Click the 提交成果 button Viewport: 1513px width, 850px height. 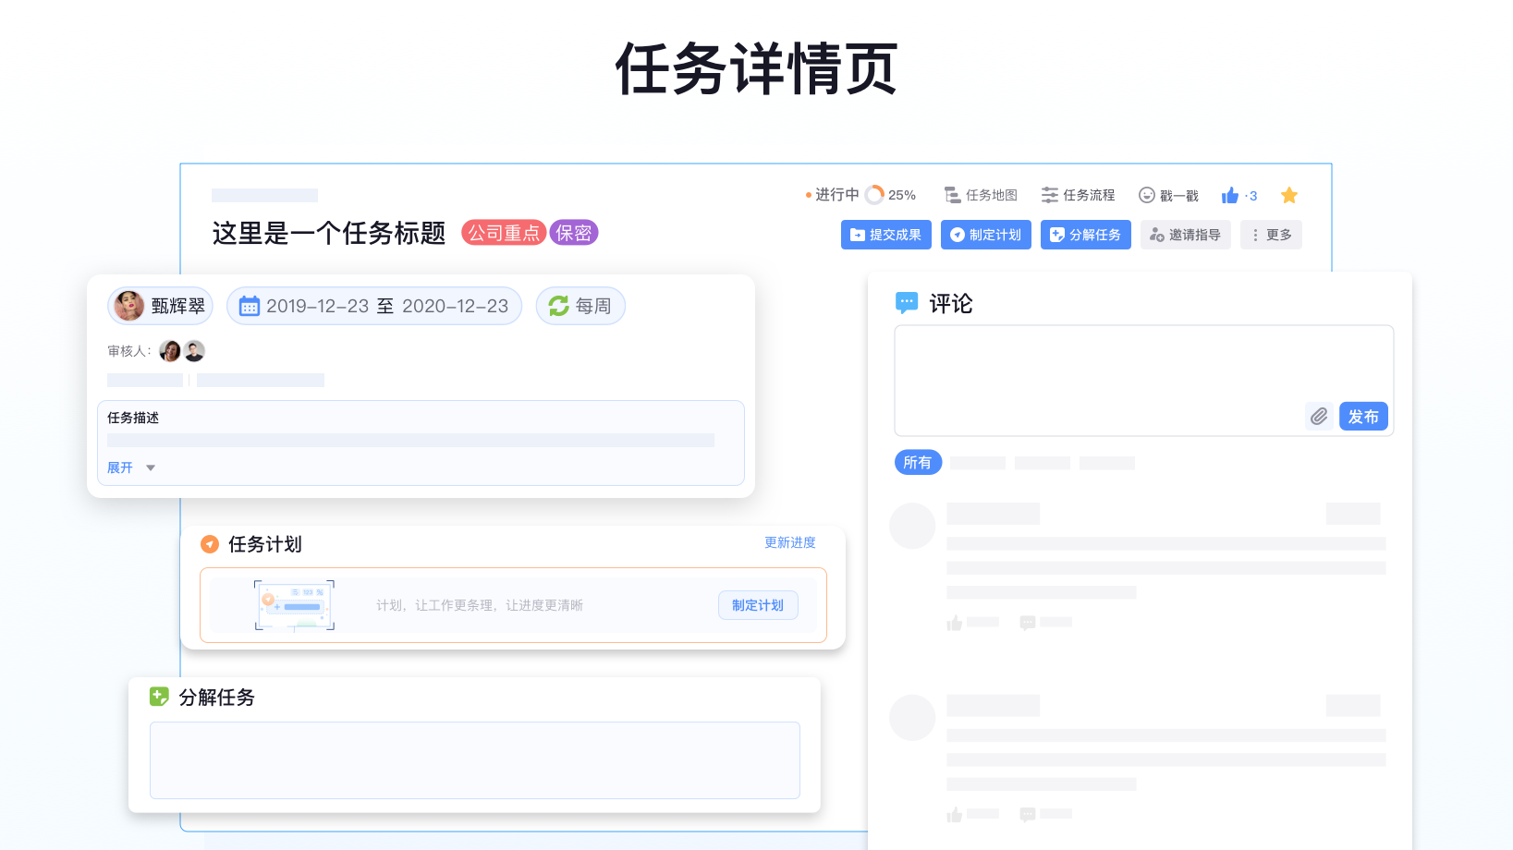coord(885,235)
